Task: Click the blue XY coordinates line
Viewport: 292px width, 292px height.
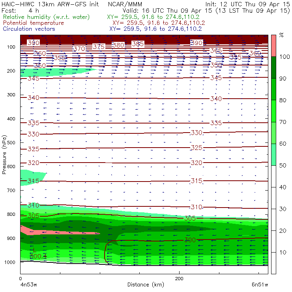Action: 155,29
